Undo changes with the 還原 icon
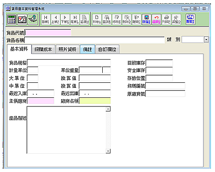 click(157, 19)
